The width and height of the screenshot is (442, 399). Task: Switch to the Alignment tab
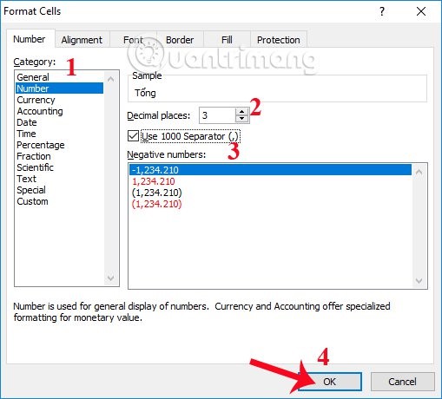pos(82,40)
